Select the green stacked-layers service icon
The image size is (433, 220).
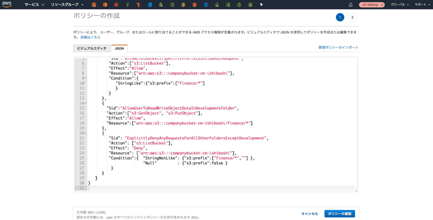pos(161,5)
